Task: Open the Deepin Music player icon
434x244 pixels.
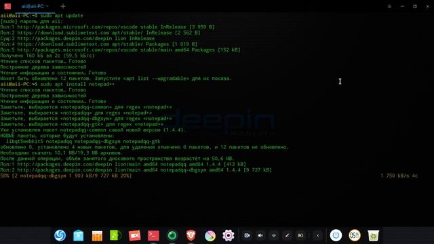Action: tap(116, 236)
